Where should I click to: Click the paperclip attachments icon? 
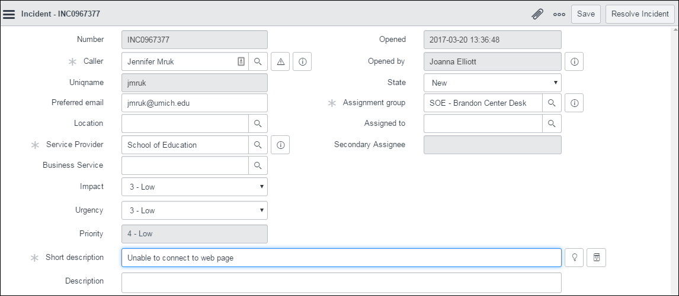coord(537,14)
